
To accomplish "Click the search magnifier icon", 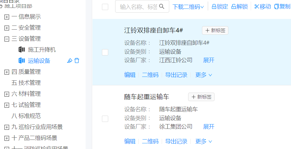I will coord(162,7).
